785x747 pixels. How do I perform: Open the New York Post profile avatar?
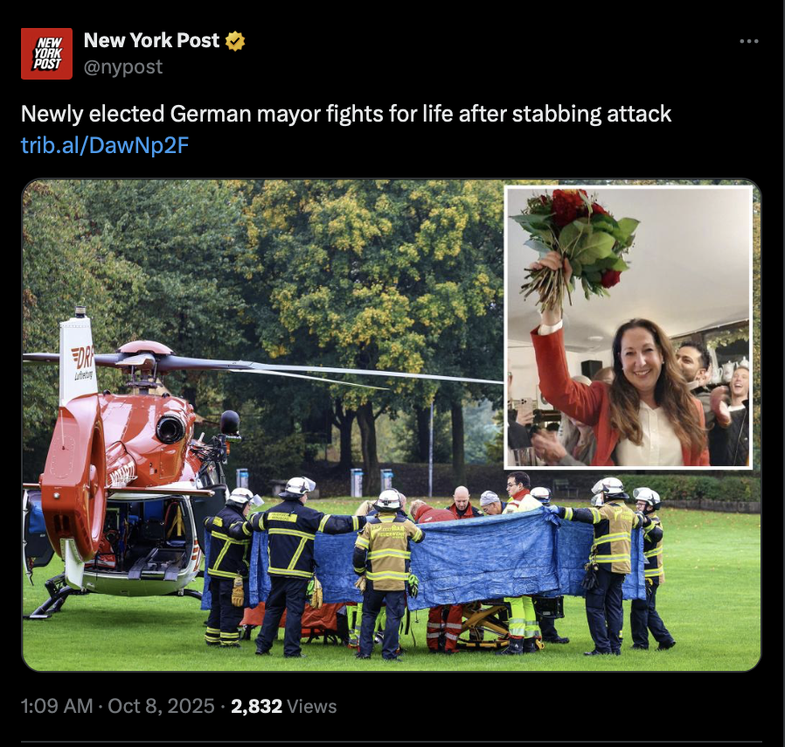(x=46, y=53)
